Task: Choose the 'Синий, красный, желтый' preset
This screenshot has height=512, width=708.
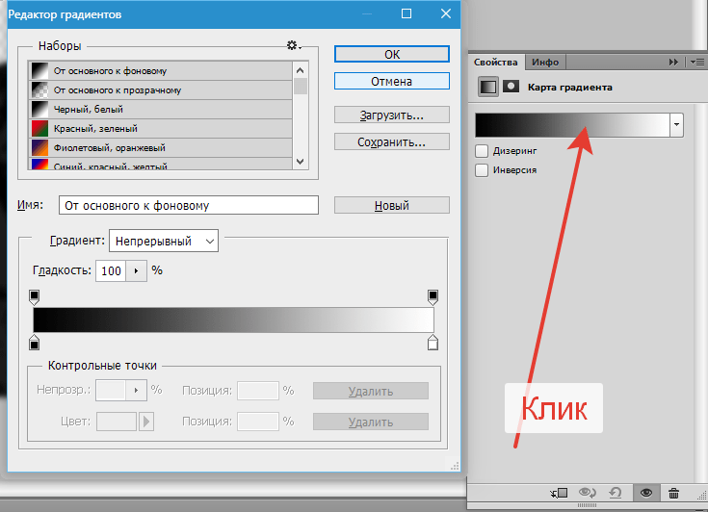Action: [161, 165]
